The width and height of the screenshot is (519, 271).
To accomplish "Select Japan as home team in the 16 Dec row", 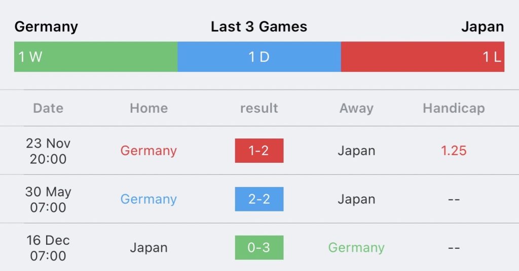I will 149,248.
